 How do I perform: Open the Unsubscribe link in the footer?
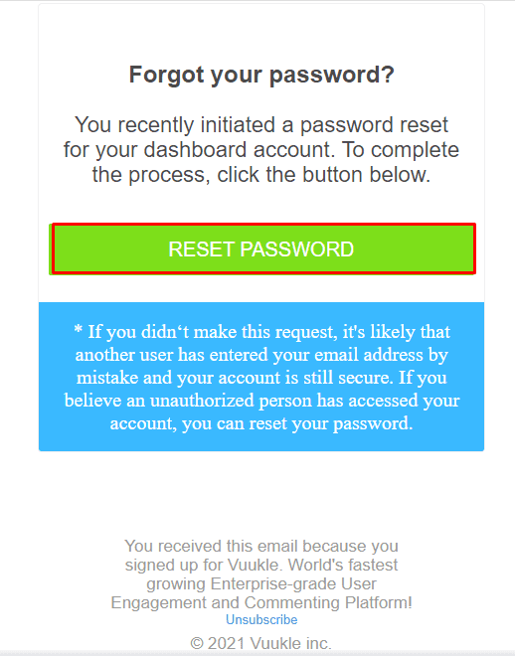(x=261, y=619)
